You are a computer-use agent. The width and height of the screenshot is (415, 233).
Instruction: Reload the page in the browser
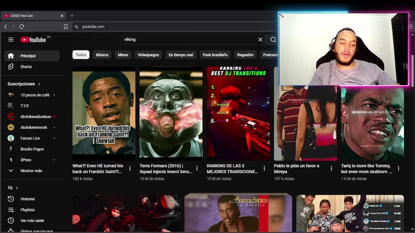point(22,27)
